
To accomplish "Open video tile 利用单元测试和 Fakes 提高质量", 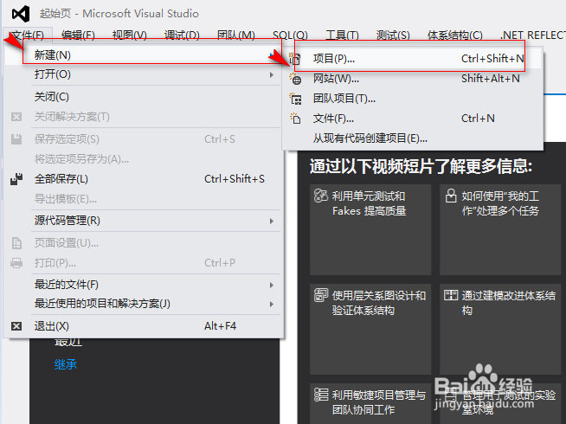I will tap(370, 229).
